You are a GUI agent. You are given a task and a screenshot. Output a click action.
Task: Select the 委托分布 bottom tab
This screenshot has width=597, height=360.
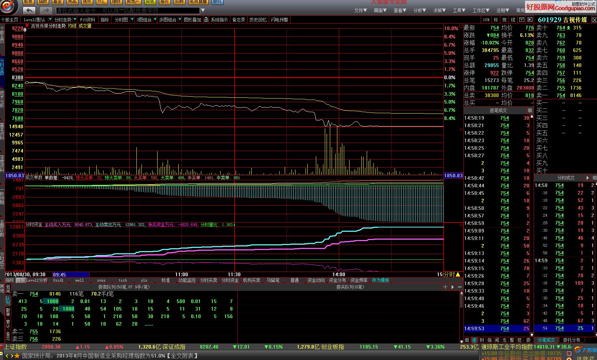pyautogui.click(x=572, y=340)
